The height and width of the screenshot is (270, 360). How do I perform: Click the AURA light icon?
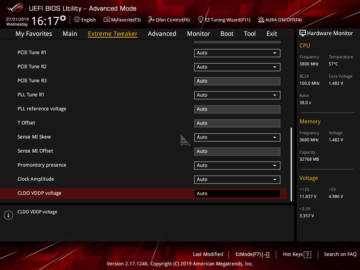[x=261, y=20]
